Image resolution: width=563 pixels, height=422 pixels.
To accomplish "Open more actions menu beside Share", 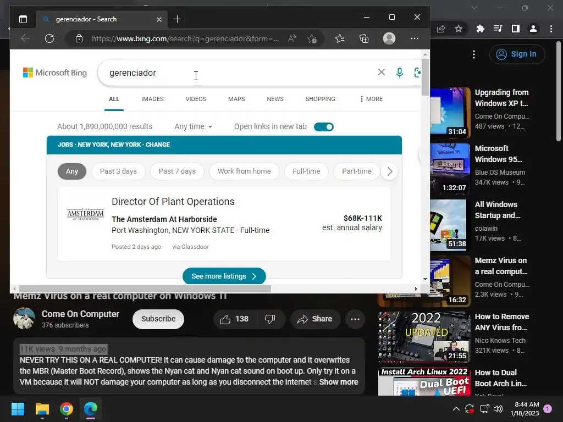I will click(355, 319).
